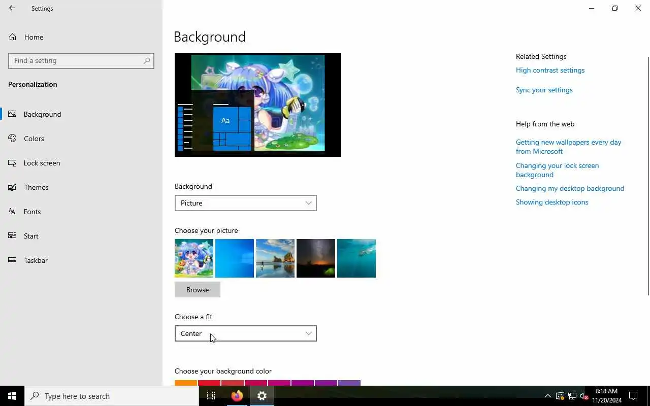The image size is (650, 406).
Task: Focus the Find a setting search field
Action: tap(81, 60)
